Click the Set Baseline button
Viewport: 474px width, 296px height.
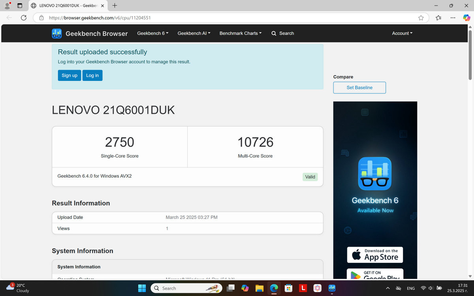[x=359, y=88]
